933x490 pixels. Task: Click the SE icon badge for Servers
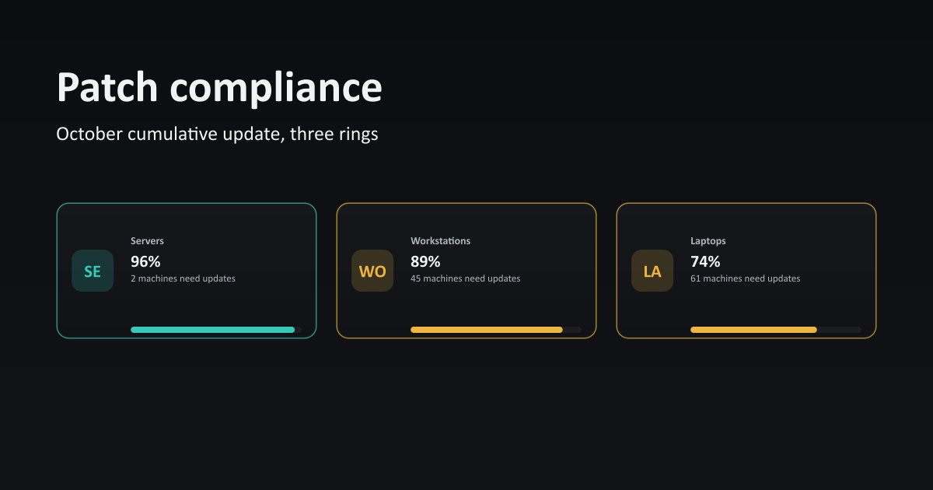(93, 271)
